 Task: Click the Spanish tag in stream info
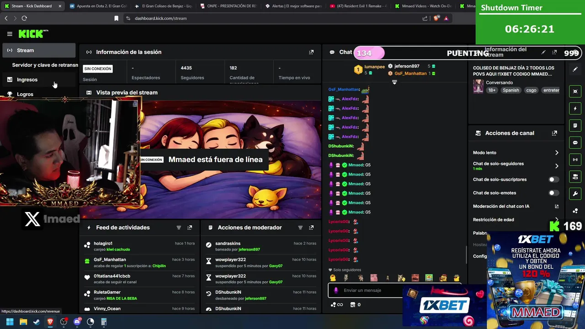coord(511,90)
